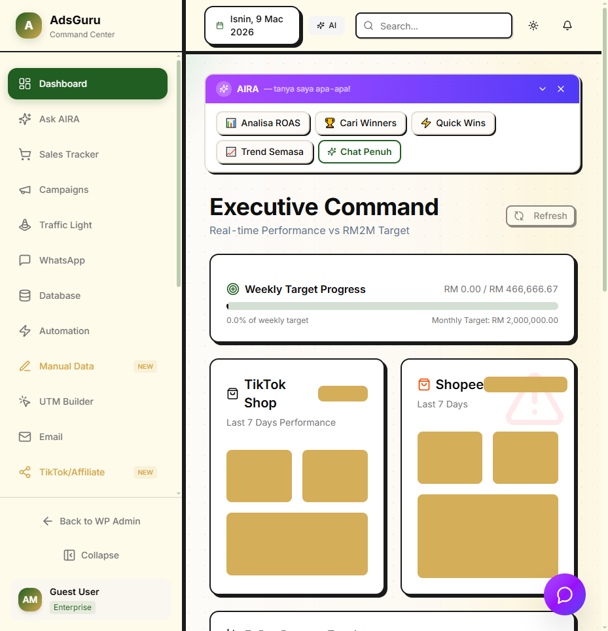Select the Database sidebar icon

point(25,296)
